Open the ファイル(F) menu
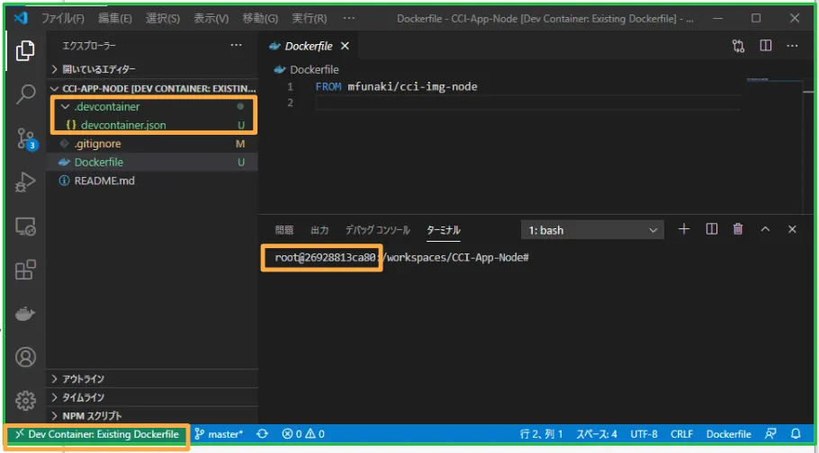 (63, 18)
